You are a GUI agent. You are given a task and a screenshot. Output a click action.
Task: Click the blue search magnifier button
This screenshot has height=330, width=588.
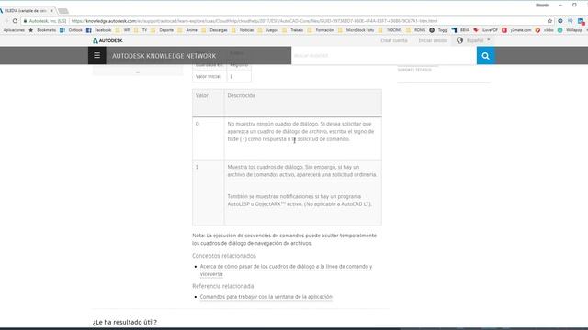point(486,56)
